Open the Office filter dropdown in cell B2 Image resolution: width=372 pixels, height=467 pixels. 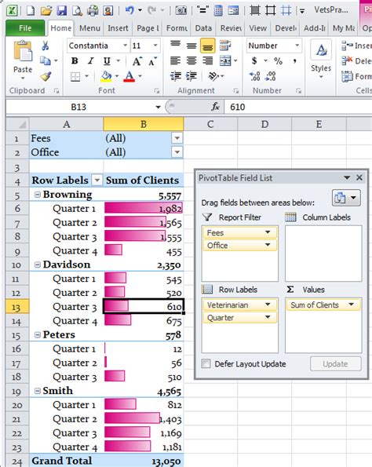coord(177,152)
